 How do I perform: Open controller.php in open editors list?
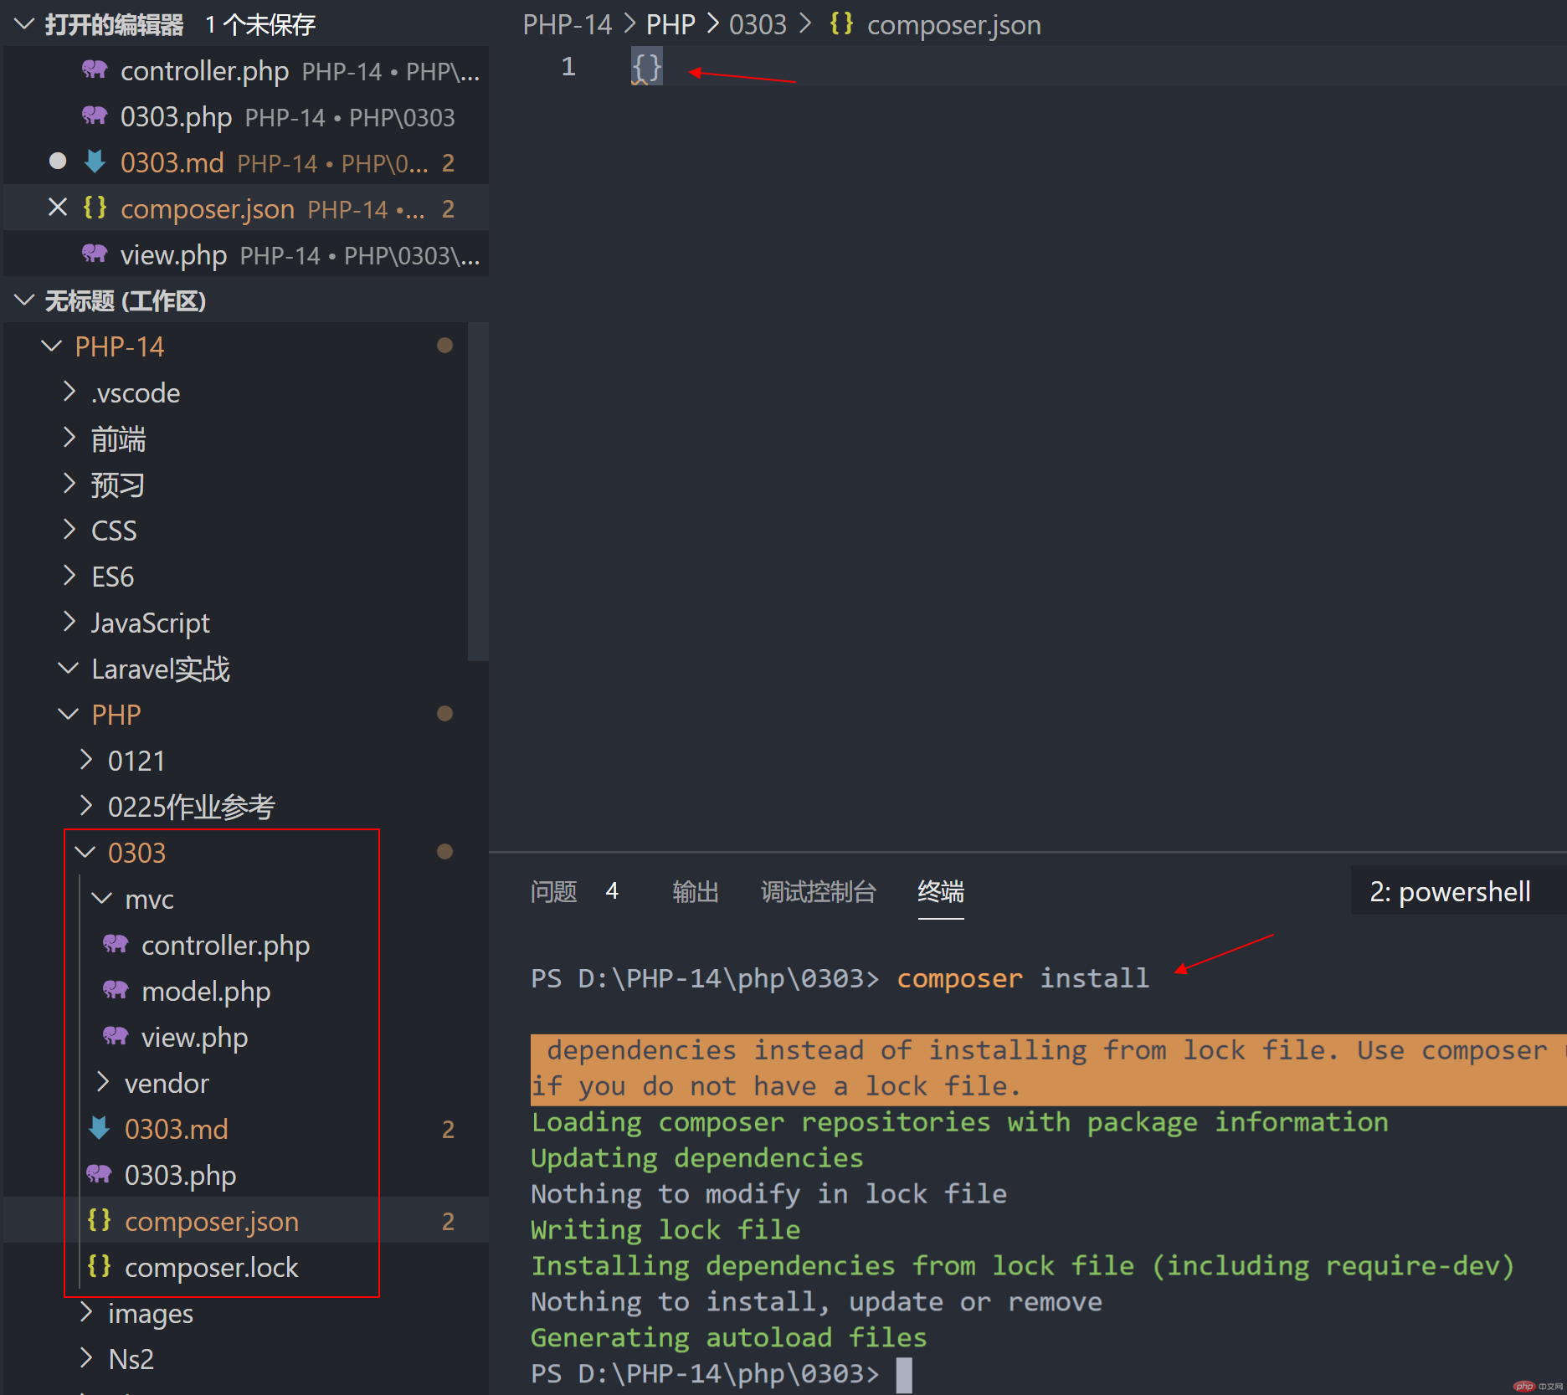[x=246, y=71]
